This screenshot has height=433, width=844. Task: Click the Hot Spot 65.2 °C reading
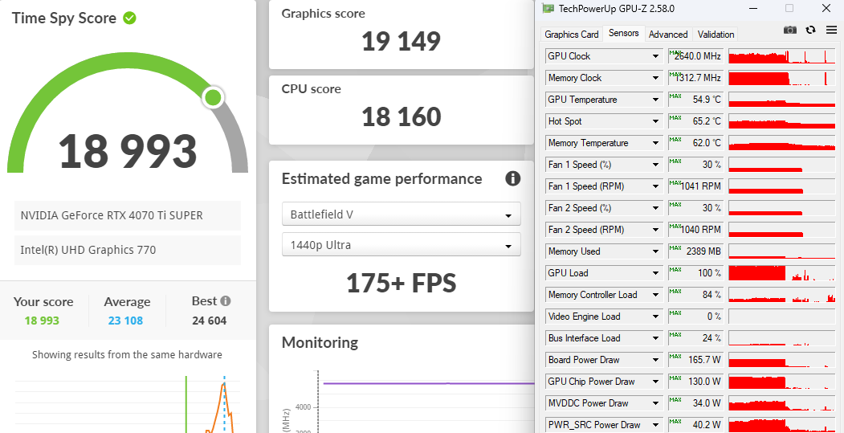696,121
